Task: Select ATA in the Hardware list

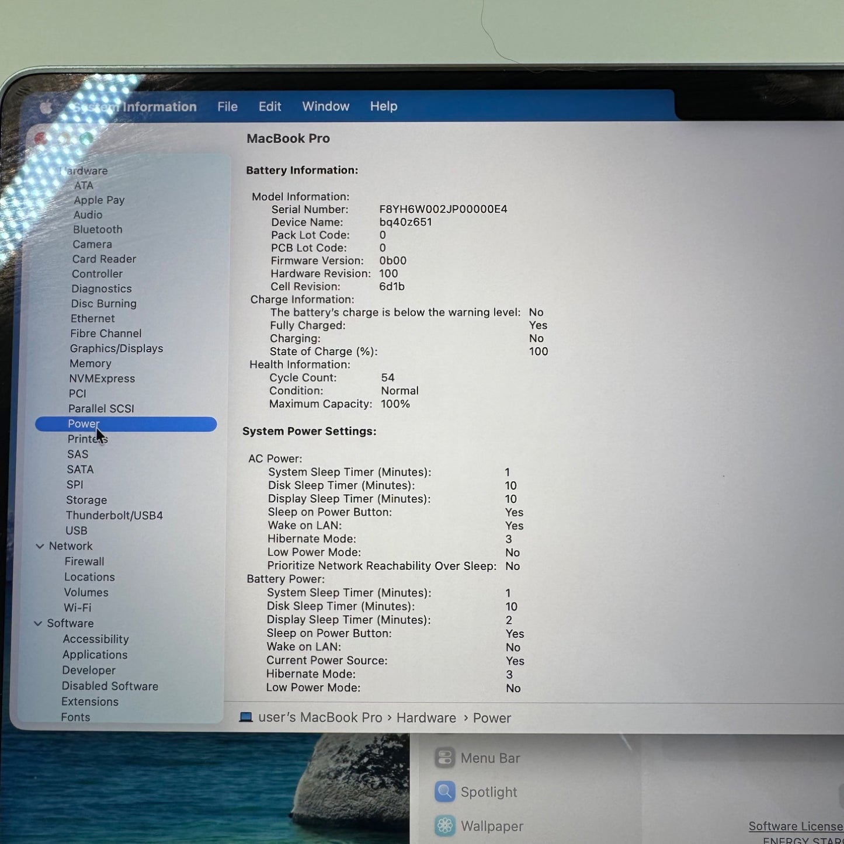Action: coord(84,185)
